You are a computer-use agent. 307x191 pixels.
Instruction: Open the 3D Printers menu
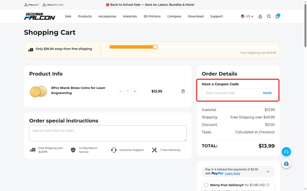pyautogui.click(x=152, y=16)
